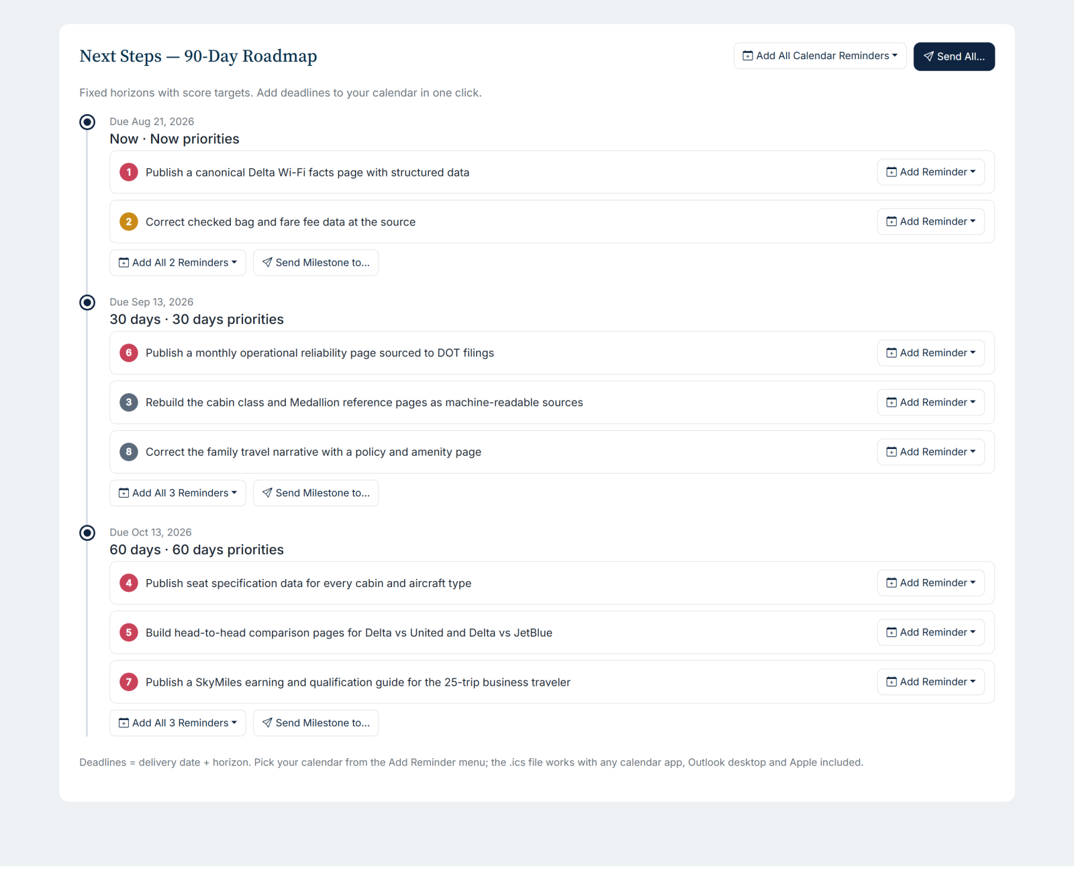Click badge number 7 for SkyMiles guide
Viewport: 1074px width, 877px height.
(x=129, y=682)
